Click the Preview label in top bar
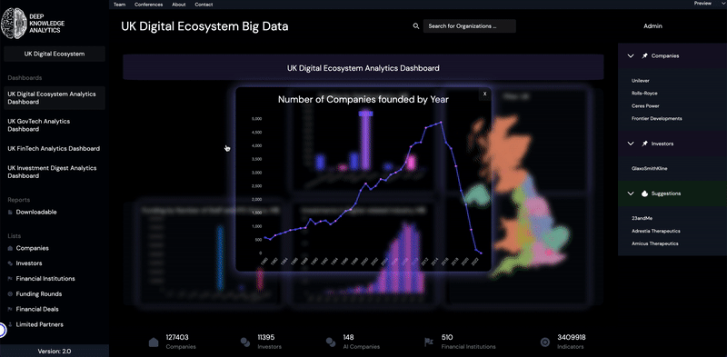The height and width of the screenshot is (357, 727). pyautogui.click(x=702, y=4)
